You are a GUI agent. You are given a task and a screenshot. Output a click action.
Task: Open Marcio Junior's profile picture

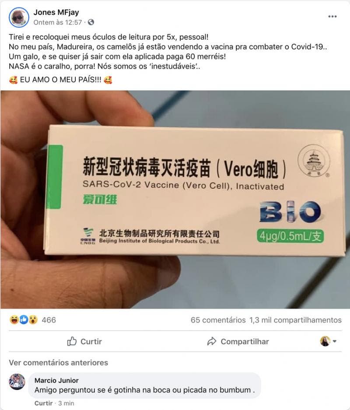[x=17, y=382]
